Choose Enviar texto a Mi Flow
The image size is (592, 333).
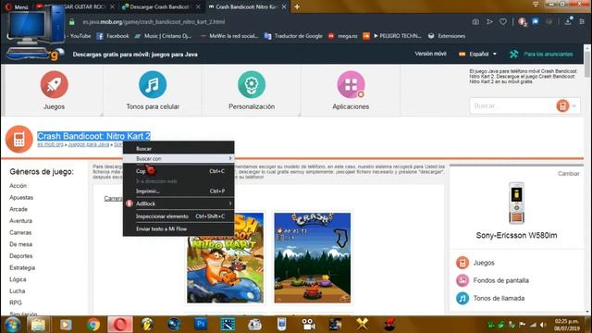[x=179, y=228]
